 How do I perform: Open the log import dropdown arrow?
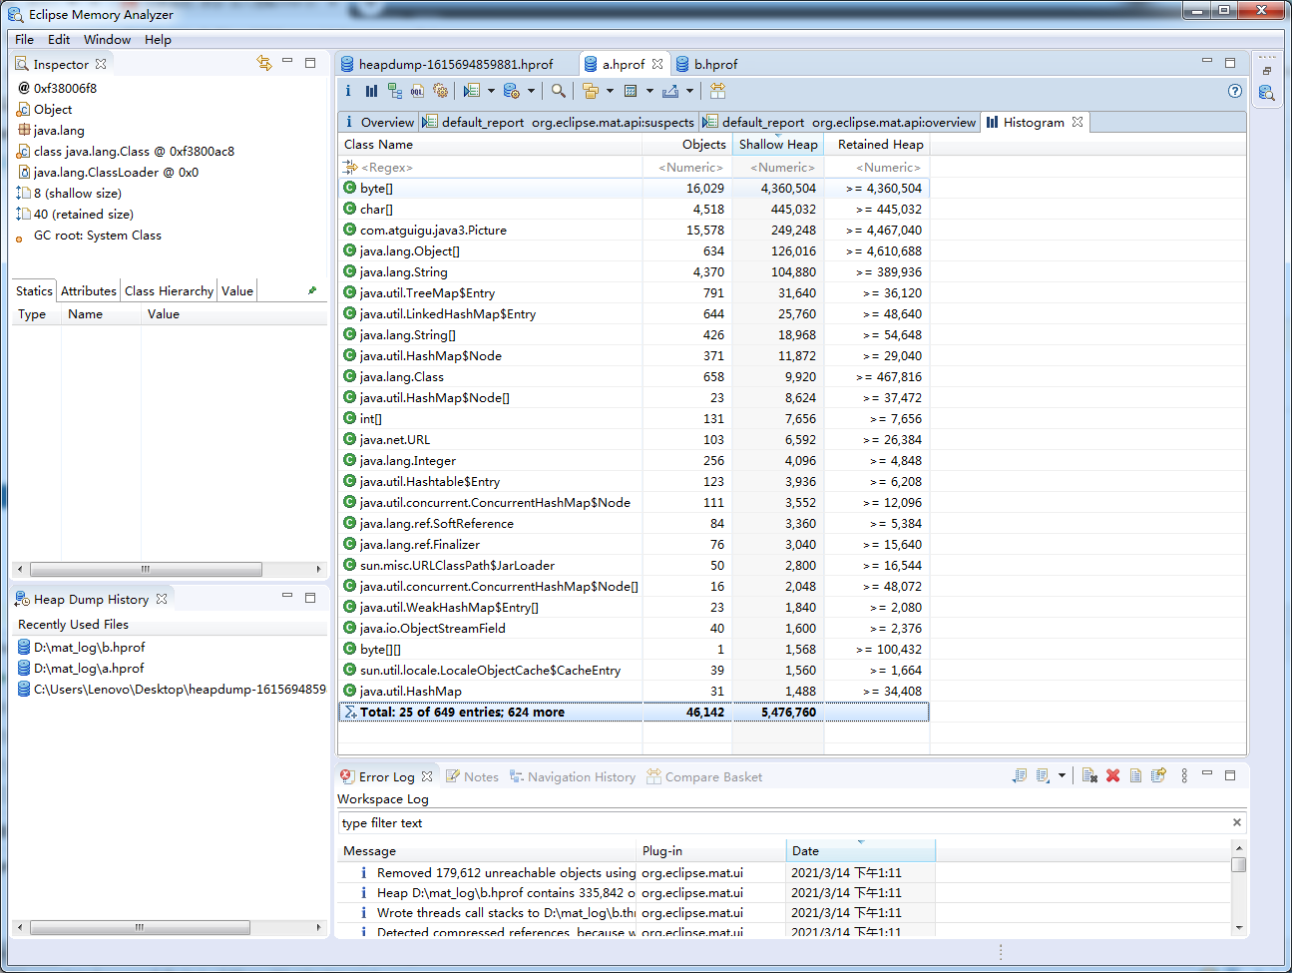1062,775
